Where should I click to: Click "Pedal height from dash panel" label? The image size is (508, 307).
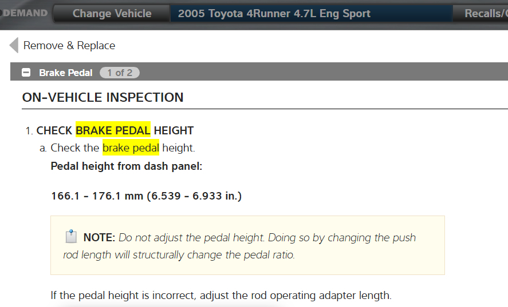pos(127,166)
